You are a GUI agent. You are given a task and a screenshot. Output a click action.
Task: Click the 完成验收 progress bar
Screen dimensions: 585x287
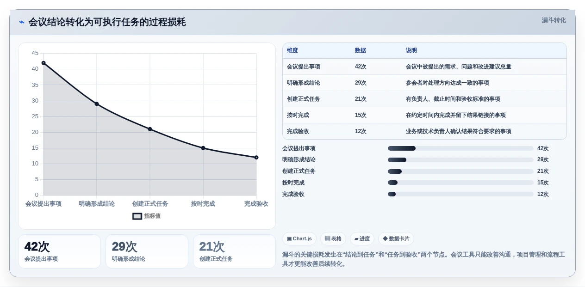coord(461,194)
